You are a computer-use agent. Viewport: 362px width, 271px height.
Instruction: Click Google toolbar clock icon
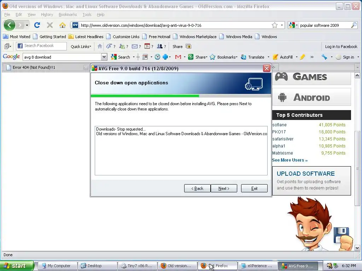pyautogui.click(x=157, y=57)
